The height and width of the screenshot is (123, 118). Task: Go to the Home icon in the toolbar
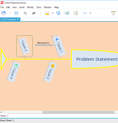(x=3, y=13)
